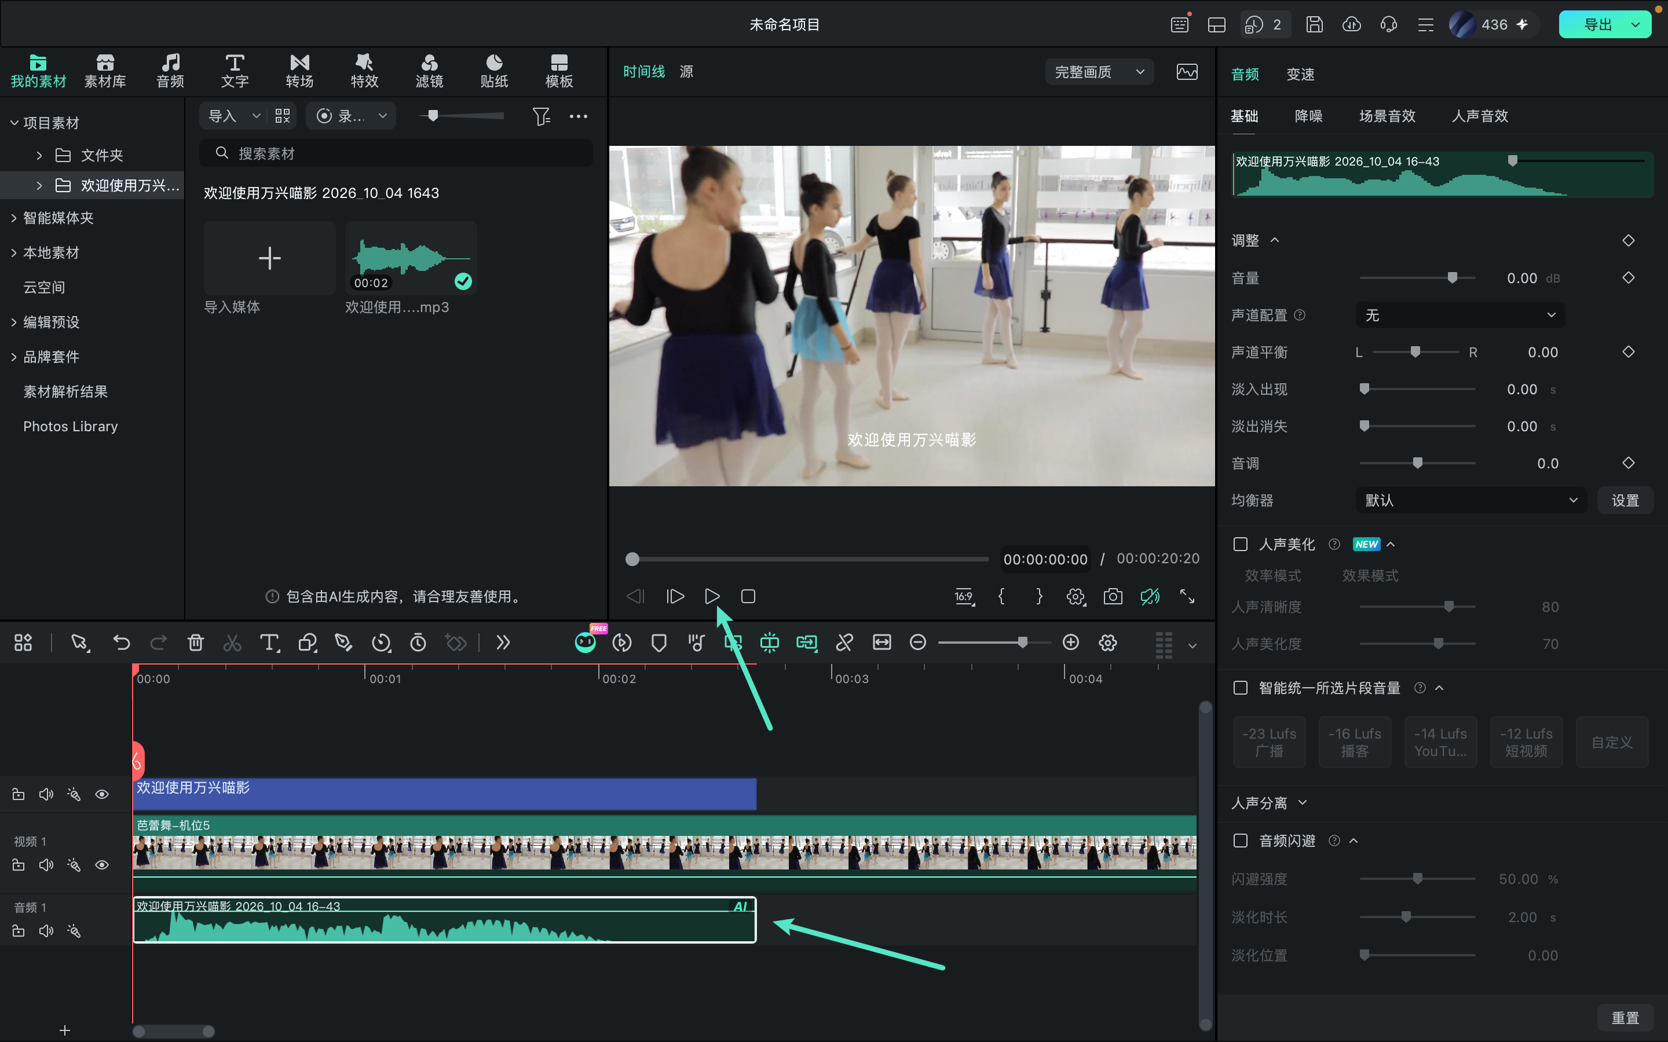Open the 声道配置 dropdown showing 无
1668x1042 pixels.
point(1460,315)
